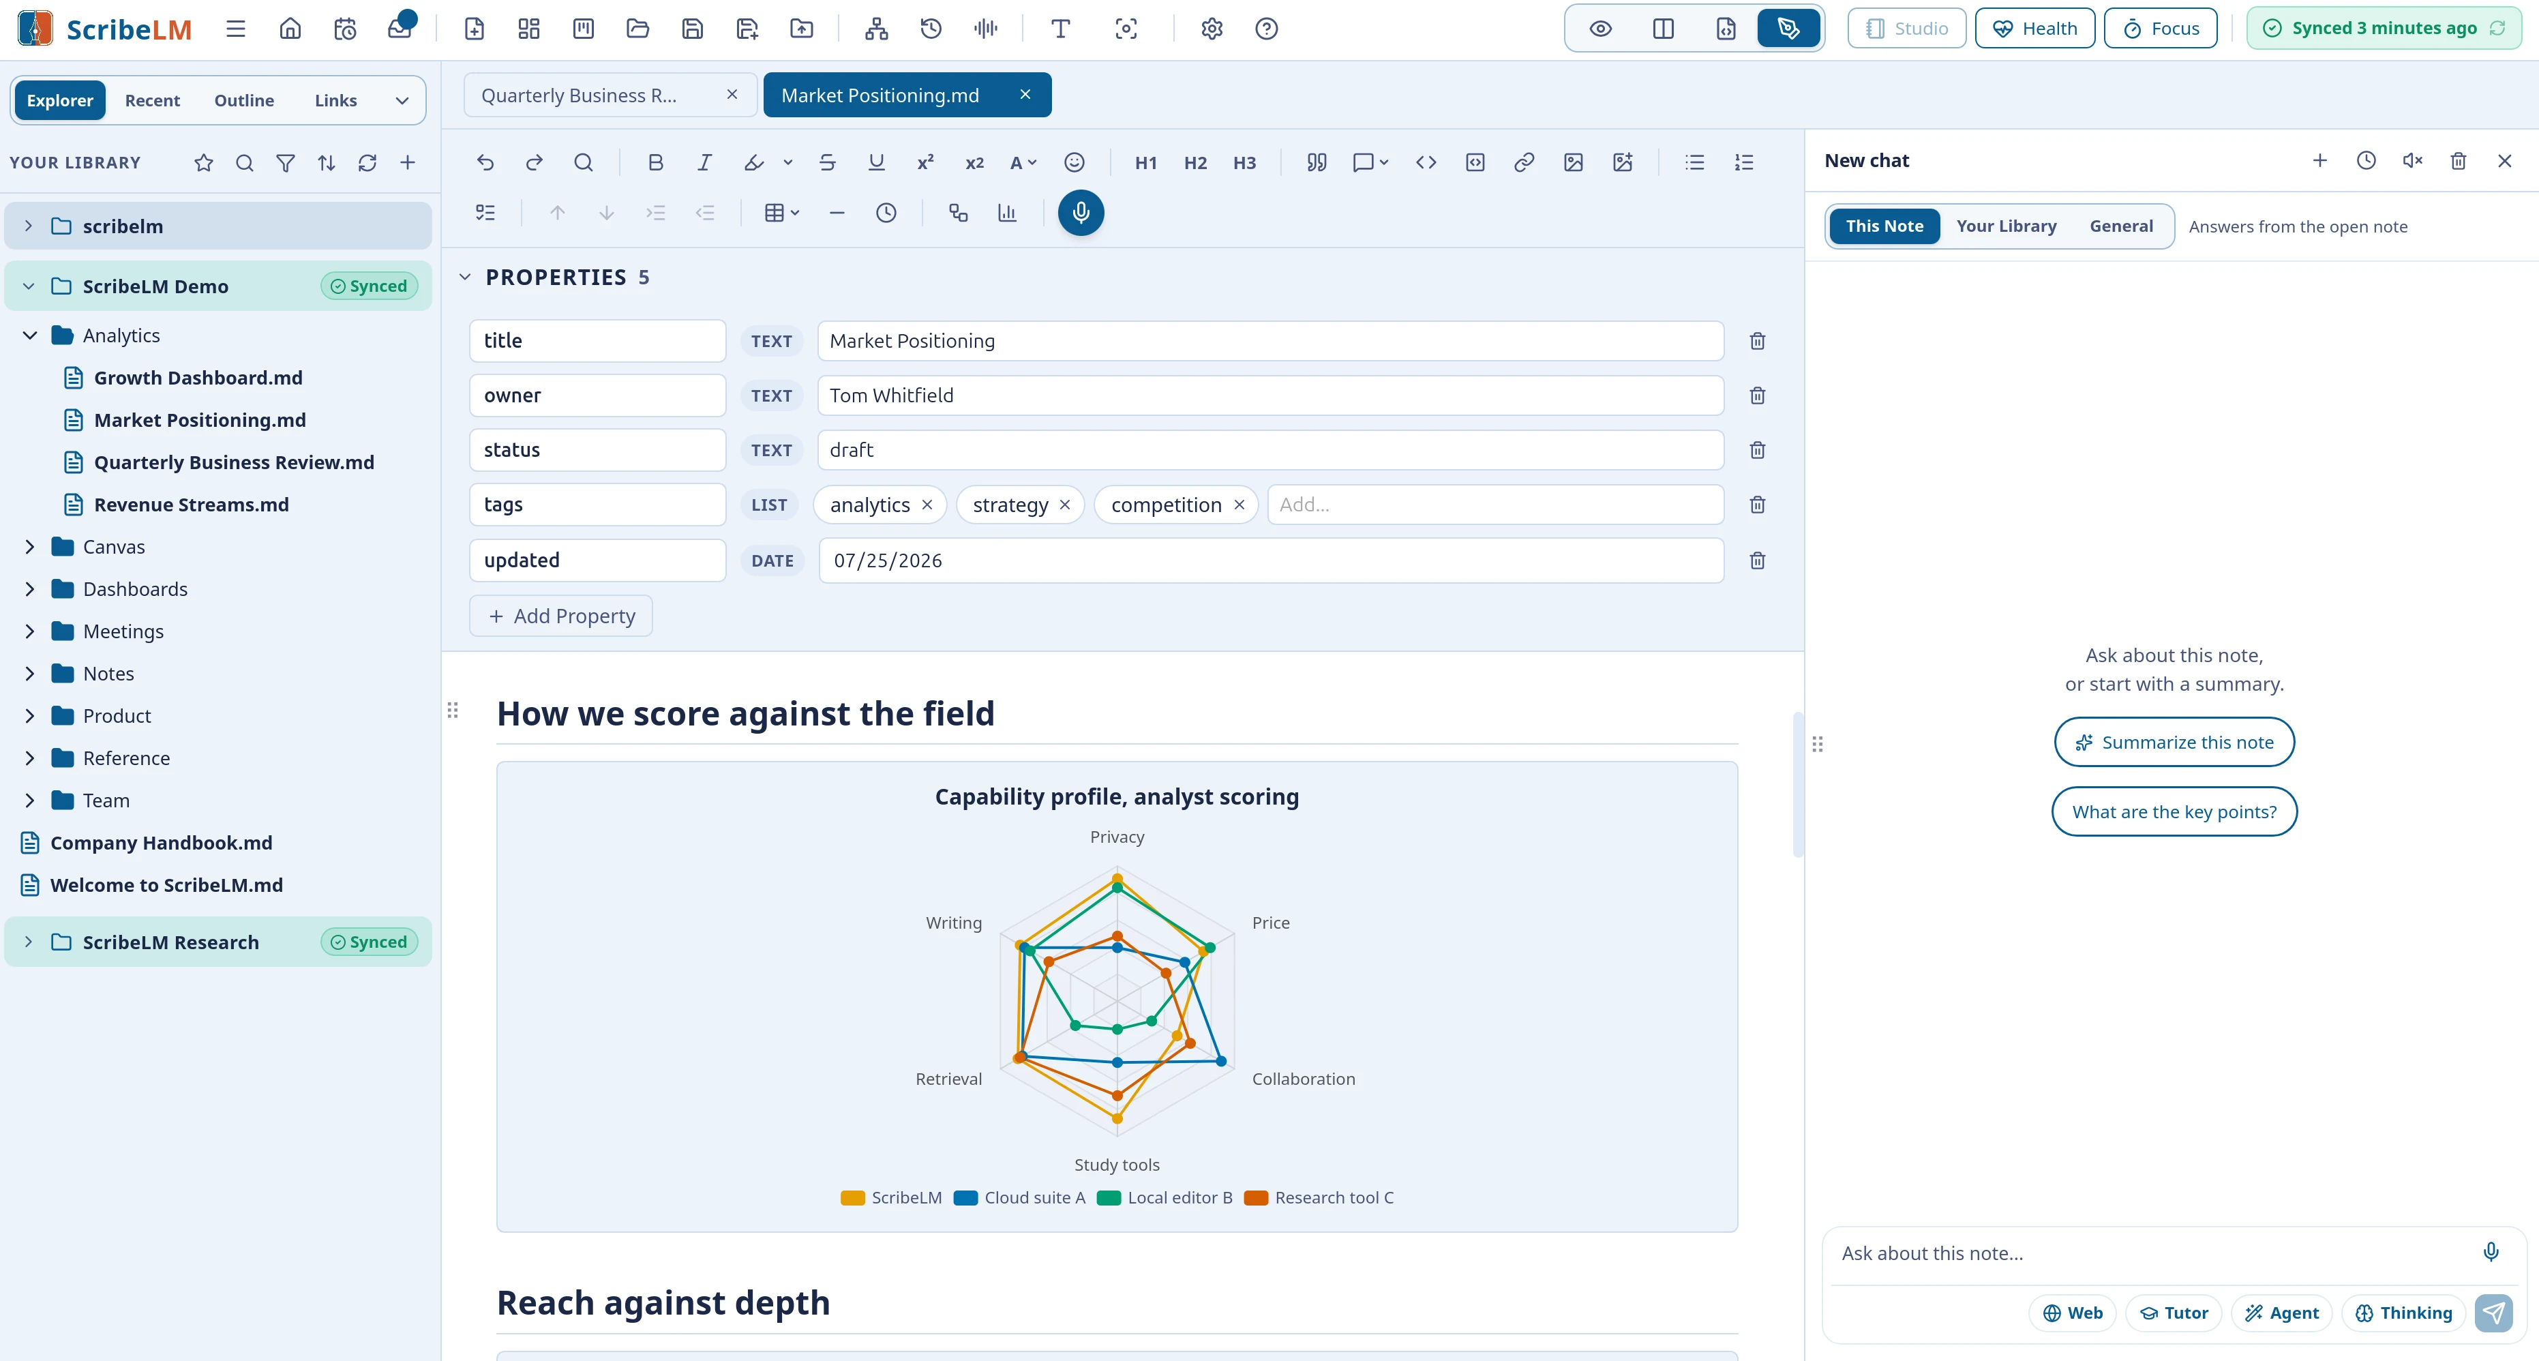Viewport: 2539px width, 1361px height.
Task: Insert timestamp with clock icon
Action: click(x=886, y=213)
